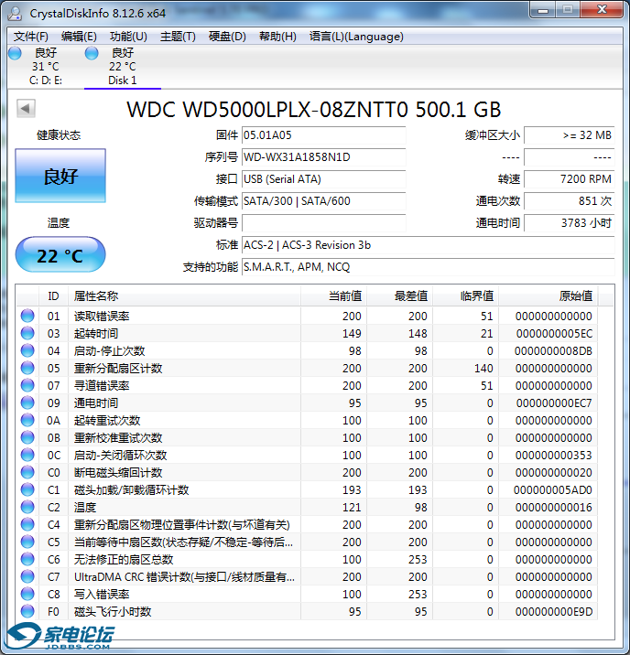The width and height of the screenshot is (630, 655).
Task: Click the CrystalDiskInfo title bar icon
Action: coord(15,13)
